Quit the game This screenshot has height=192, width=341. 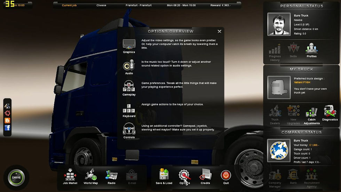pos(226,177)
